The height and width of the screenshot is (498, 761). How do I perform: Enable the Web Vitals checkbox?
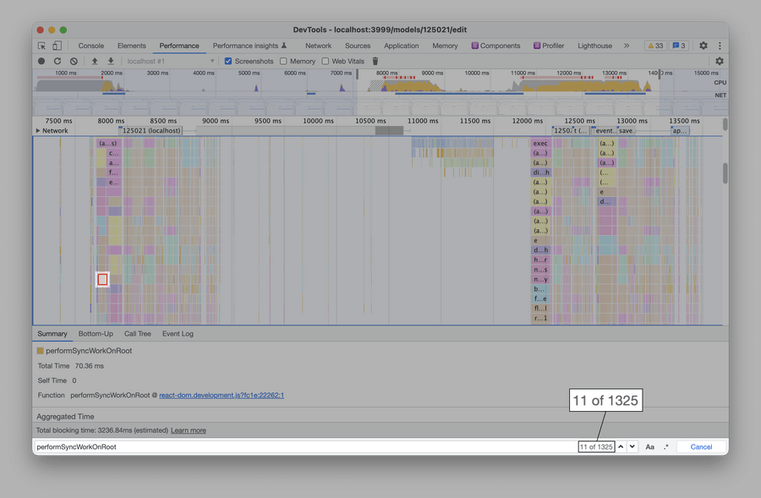point(326,61)
